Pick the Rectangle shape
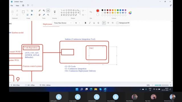 69,10
